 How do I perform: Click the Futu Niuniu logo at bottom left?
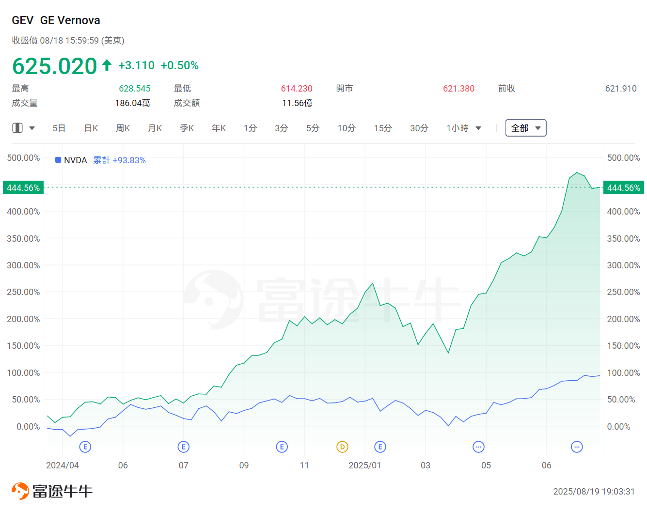51,490
